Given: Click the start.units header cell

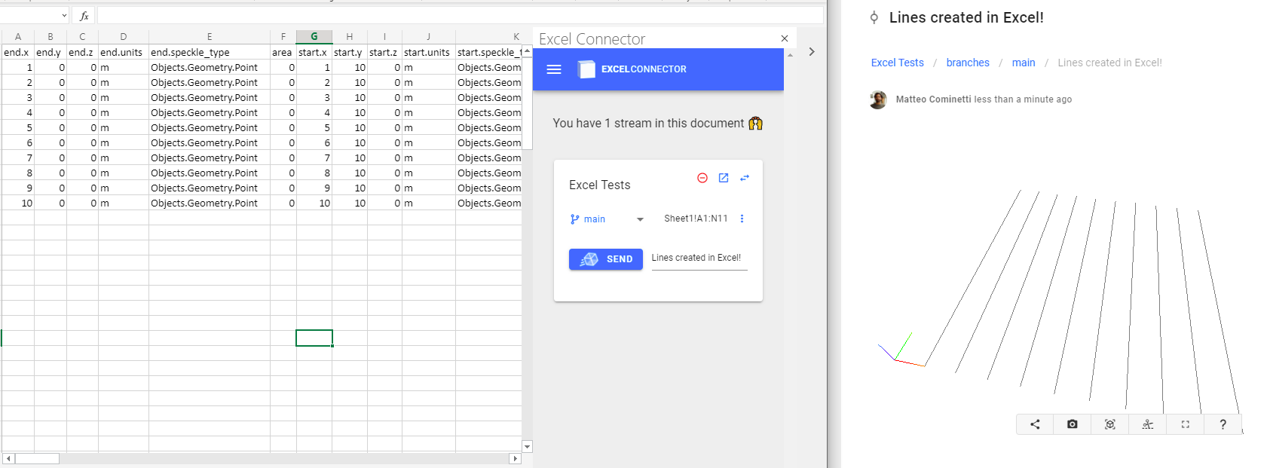Looking at the screenshot, I should click(429, 52).
